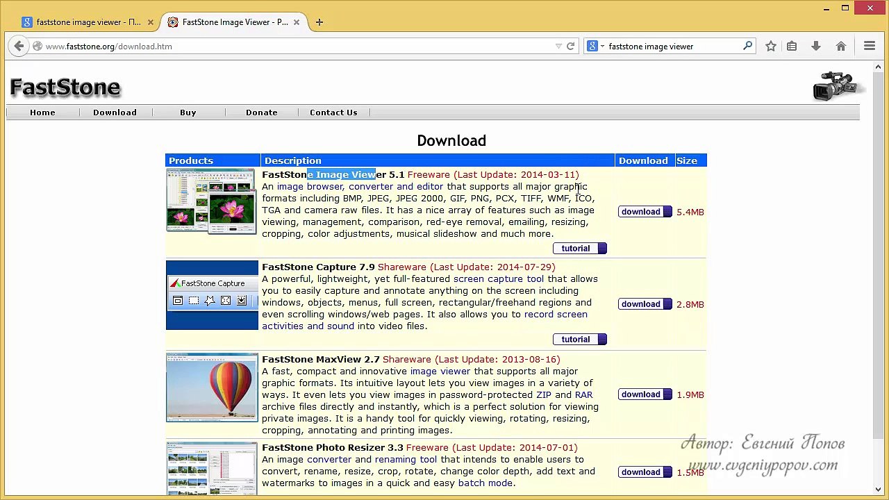Click 'Freeware (Last Update: 2014-03-11)' text
The image size is (889, 500).
493,175
